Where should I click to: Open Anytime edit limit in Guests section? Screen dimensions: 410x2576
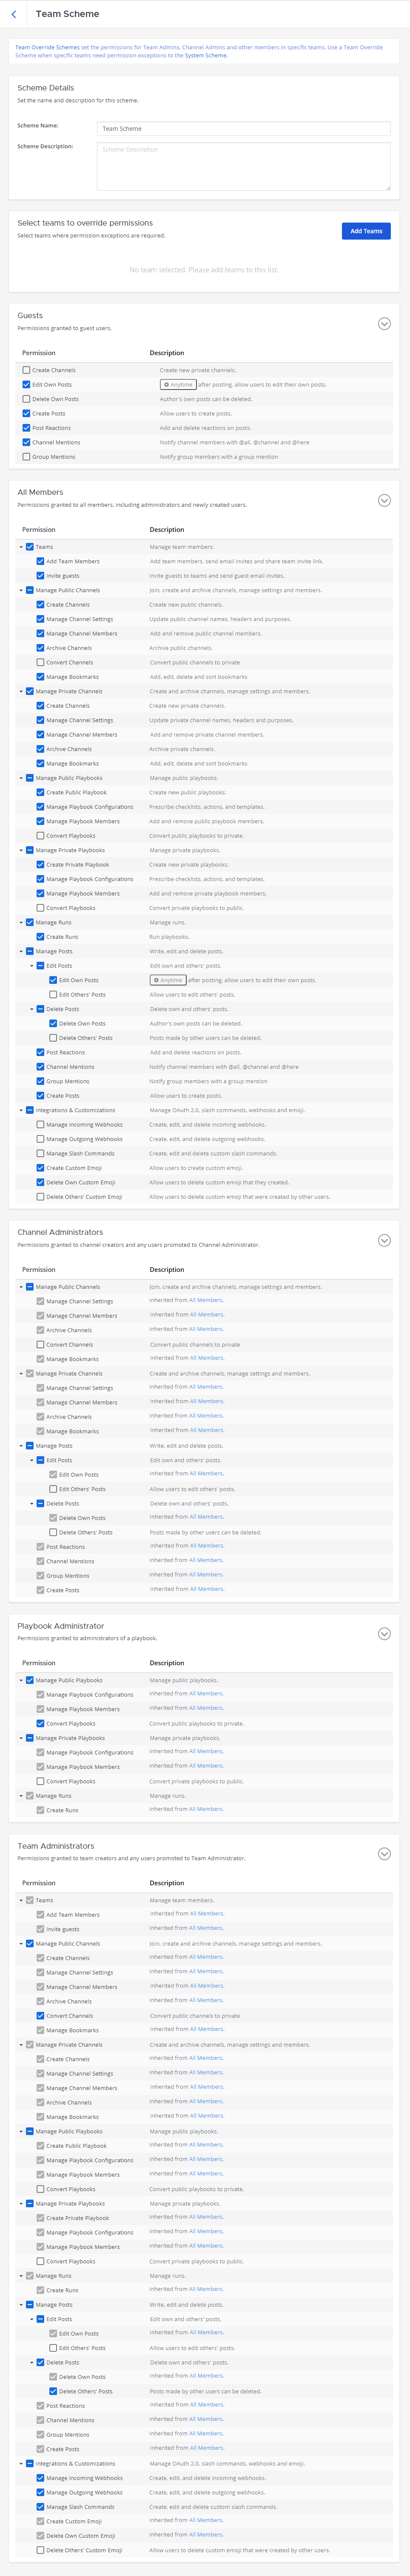pos(178,385)
